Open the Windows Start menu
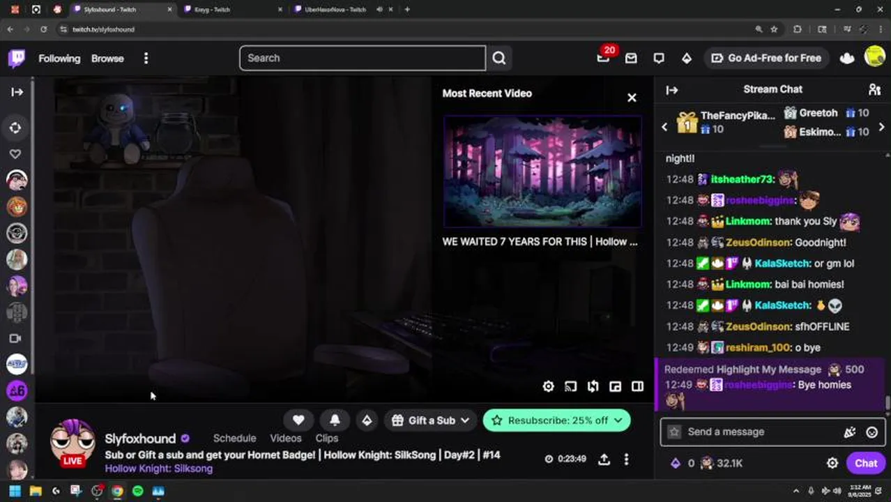Image resolution: width=891 pixels, height=502 pixels. pos(15,491)
